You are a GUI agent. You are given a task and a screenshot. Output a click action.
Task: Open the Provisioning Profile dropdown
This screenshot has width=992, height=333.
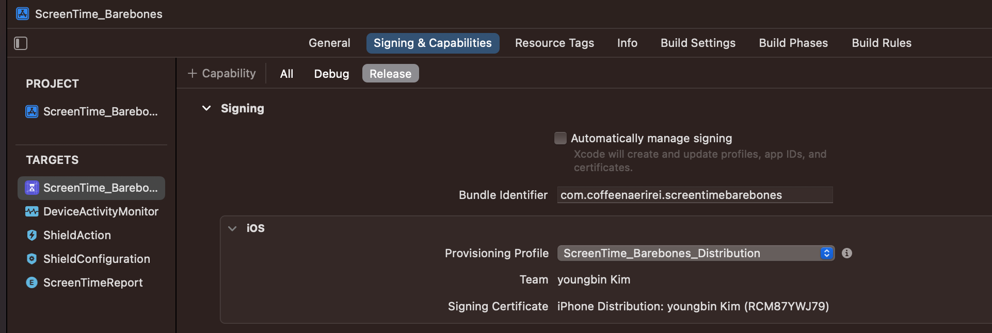695,253
